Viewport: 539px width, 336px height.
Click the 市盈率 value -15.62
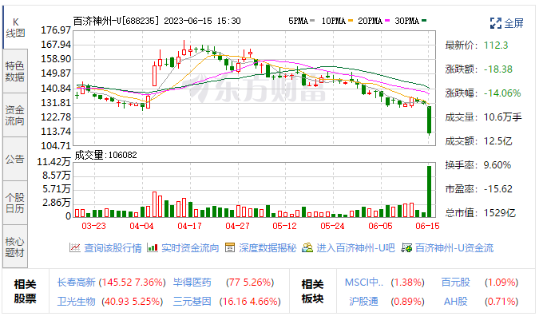tap(498, 189)
